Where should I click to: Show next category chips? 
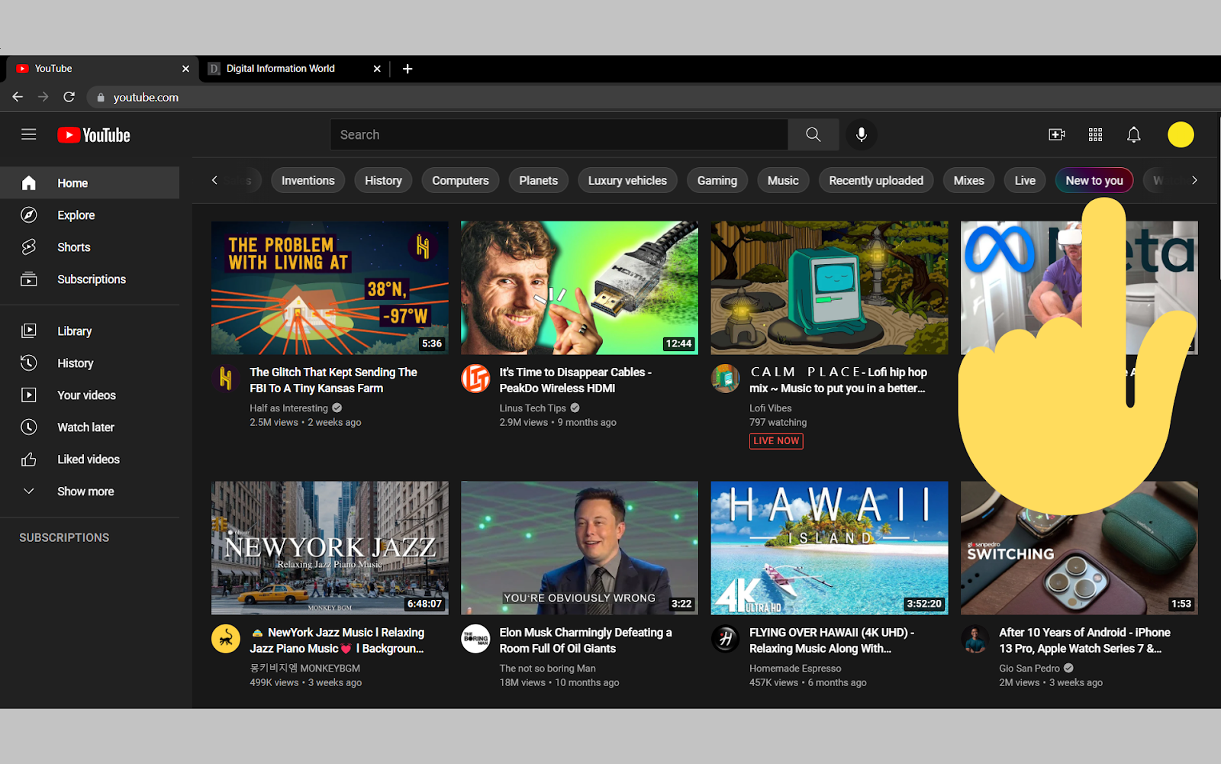point(1194,180)
